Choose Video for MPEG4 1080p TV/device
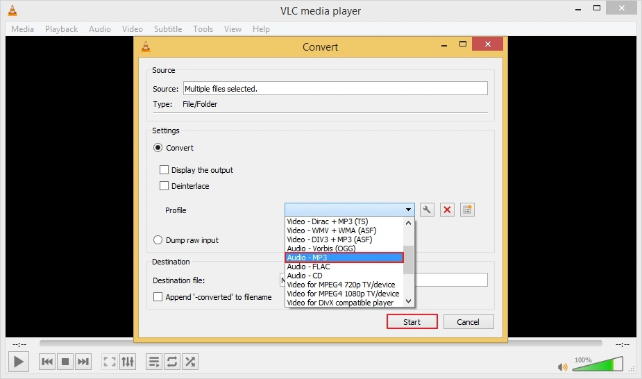642x379 pixels. (344, 294)
